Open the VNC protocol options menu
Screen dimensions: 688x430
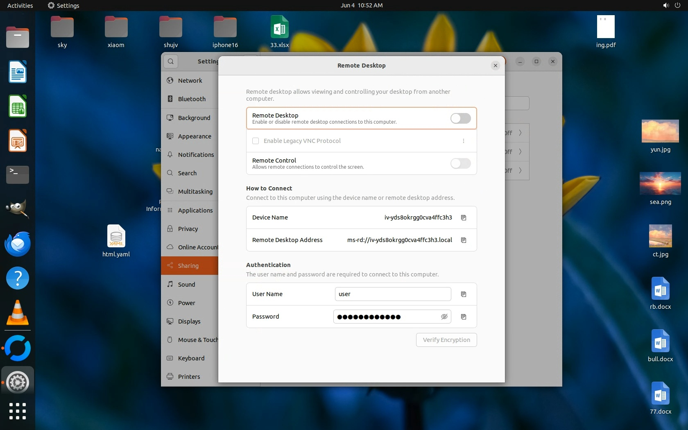[463, 141]
